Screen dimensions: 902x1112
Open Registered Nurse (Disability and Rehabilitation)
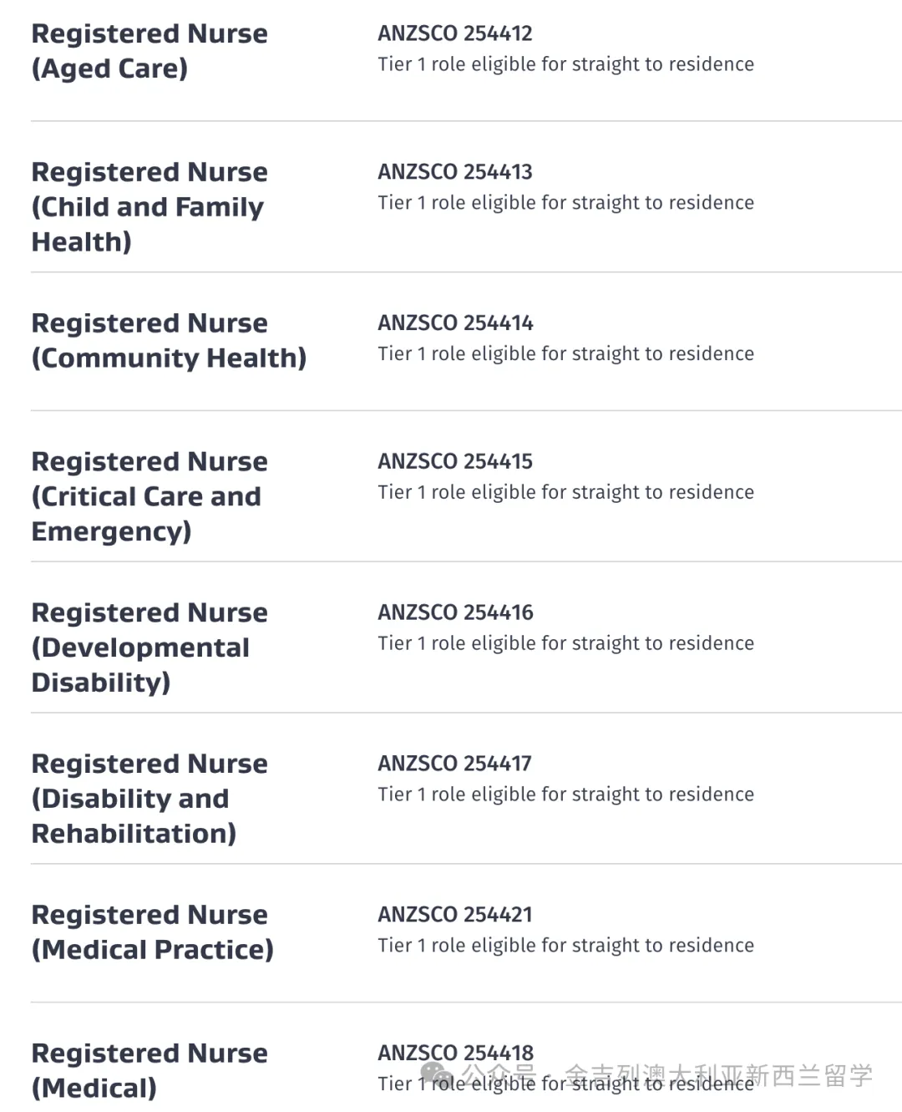(x=149, y=799)
